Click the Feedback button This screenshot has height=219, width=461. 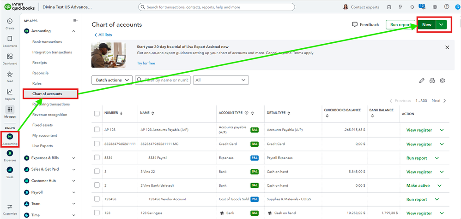coord(365,24)
